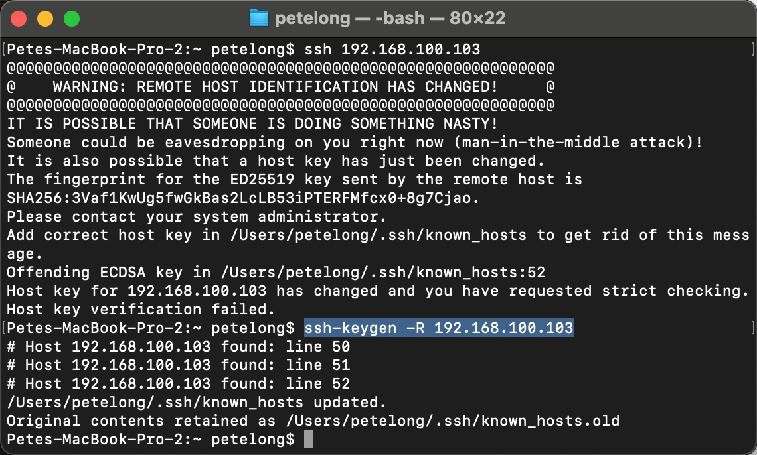Minimize the Terminal window with yellow button
The image size is (757, 455).
click(44, 19)
